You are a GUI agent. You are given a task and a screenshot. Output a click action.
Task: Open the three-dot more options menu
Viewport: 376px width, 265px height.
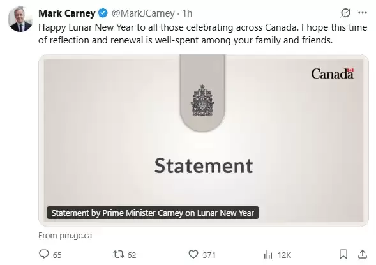click(363, 13)
